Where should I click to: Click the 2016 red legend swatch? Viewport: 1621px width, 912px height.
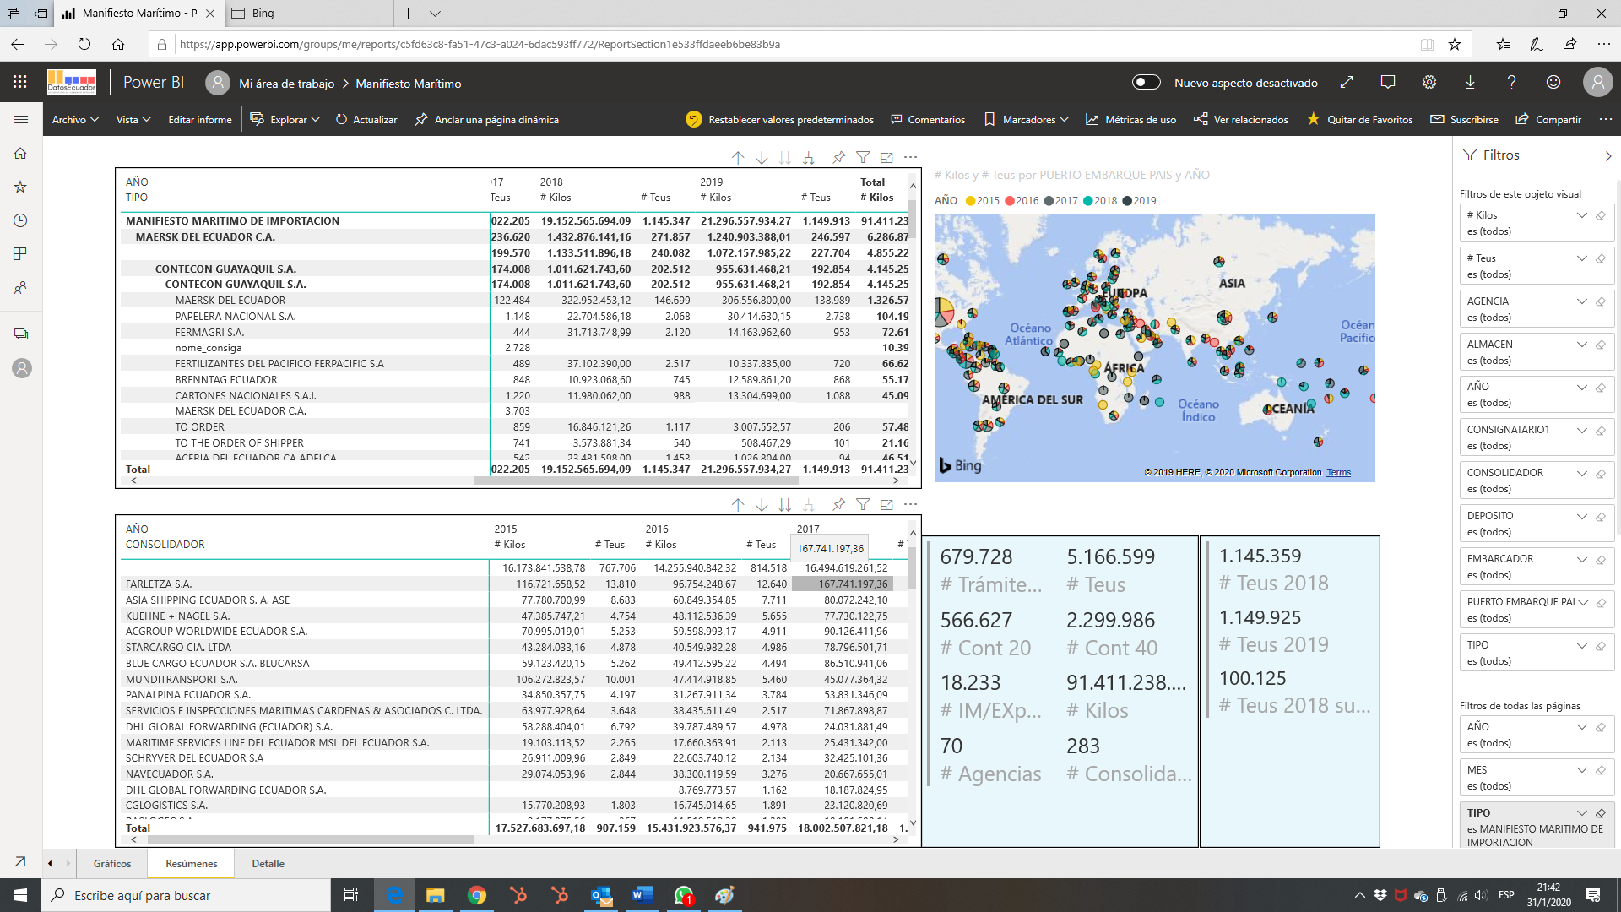(x=1010, y=201)
